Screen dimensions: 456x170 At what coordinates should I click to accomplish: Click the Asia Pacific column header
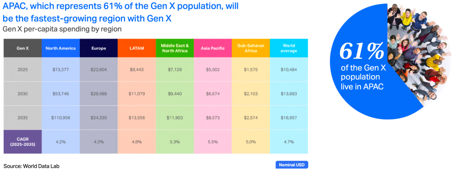pos(212,48)
